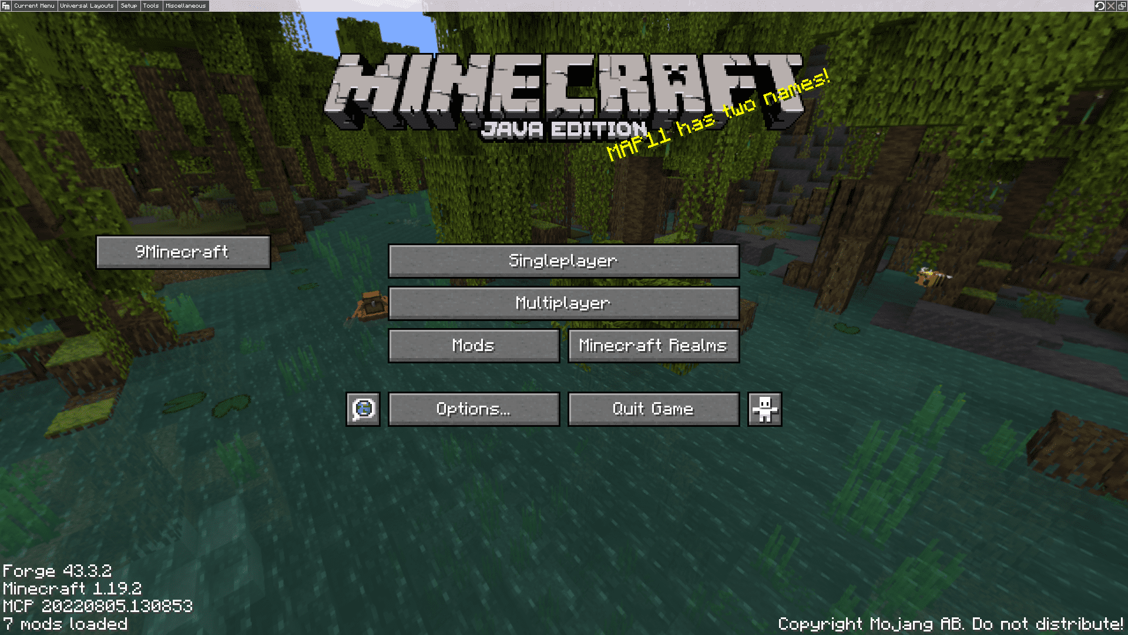Expand the Miscellaneous dropdown menu

tap(184, 5)
